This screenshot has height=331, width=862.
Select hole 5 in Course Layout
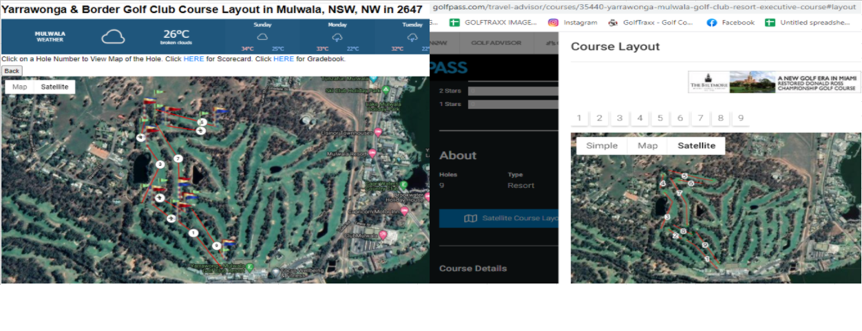[x=660, y=118]
